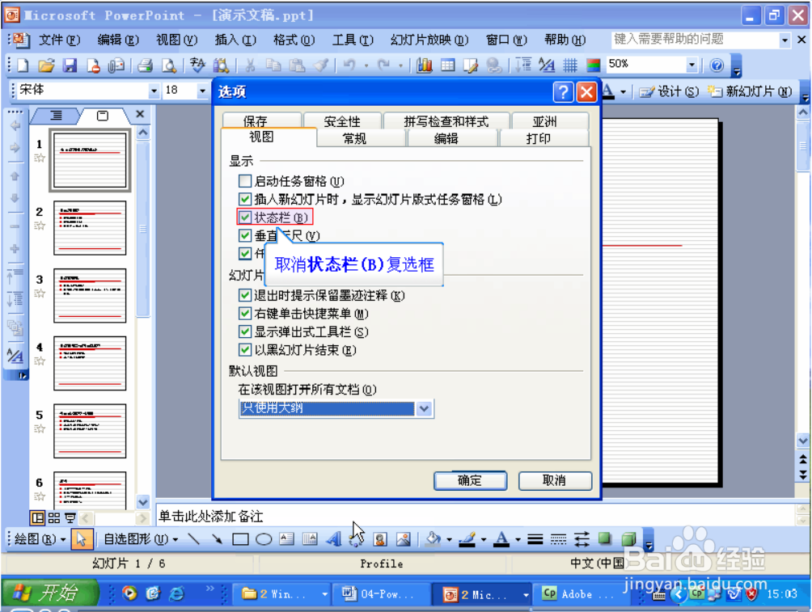
Task: Click the dialog help question button
Action: click(563, 92)
